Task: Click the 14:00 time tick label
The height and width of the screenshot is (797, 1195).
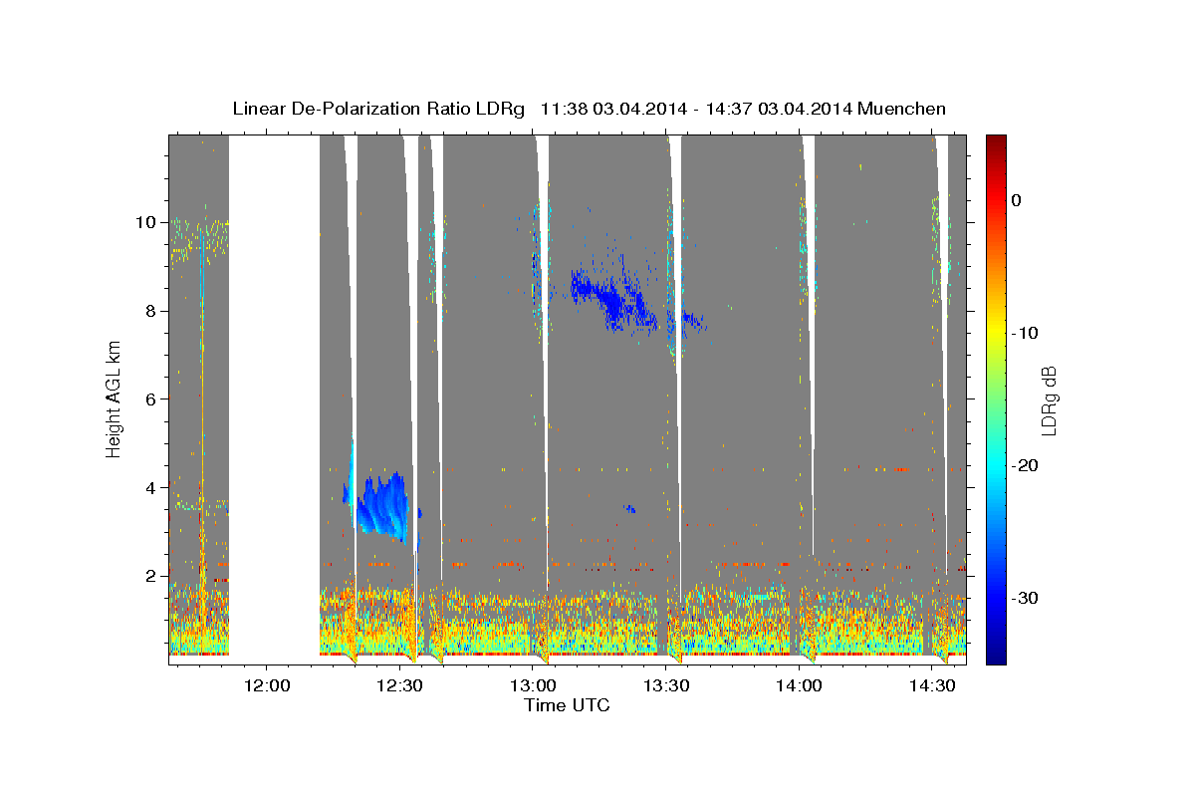Action: point(799,685)
